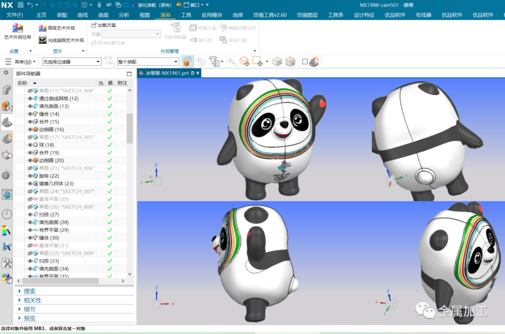Image resolution: width=505 pixels, height=334 pixels.
Task: Open the 无选择过滤器 dropdown
Action: (x=72, y=61)
